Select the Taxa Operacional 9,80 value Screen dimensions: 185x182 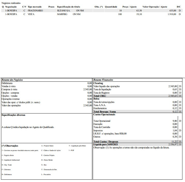(x=175, y=121)
